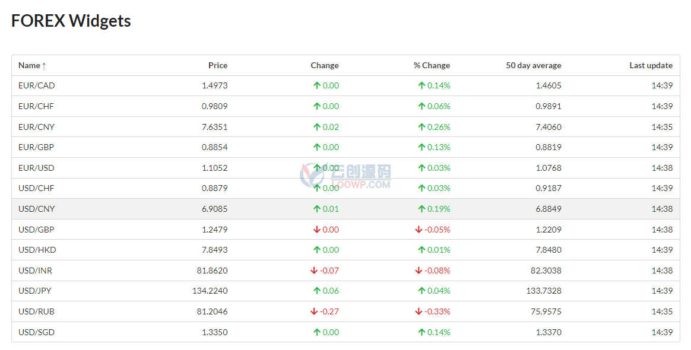This screenshot has width=691, height=350.
Task: Click the USD/HKD pair name
Action: click(x=37, y=250)
